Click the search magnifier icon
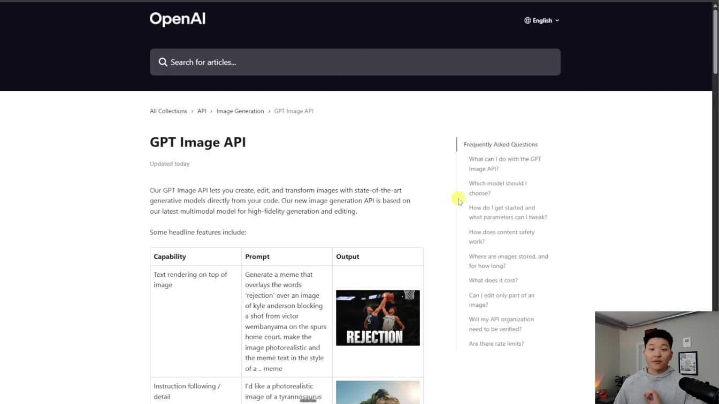Screen dimensions: 719x404 click(163, 62)
